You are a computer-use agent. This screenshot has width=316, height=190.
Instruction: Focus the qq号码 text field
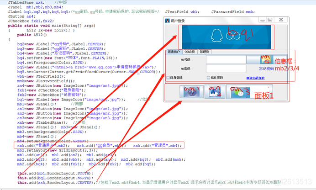coord(226,60)
